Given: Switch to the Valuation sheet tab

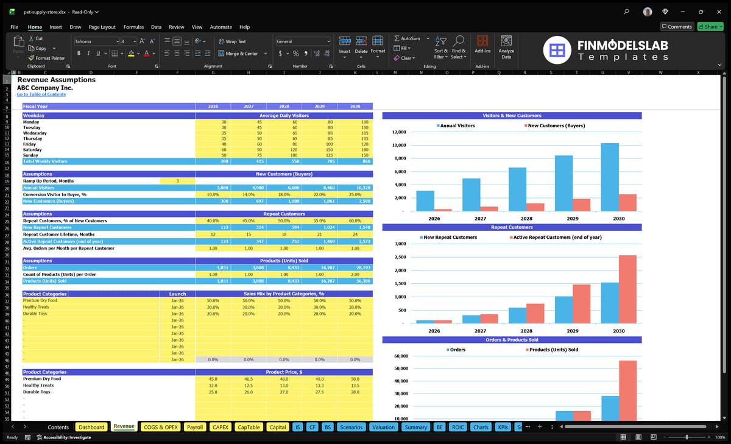Looking at the screenshot, I should [x=383, y=427].
